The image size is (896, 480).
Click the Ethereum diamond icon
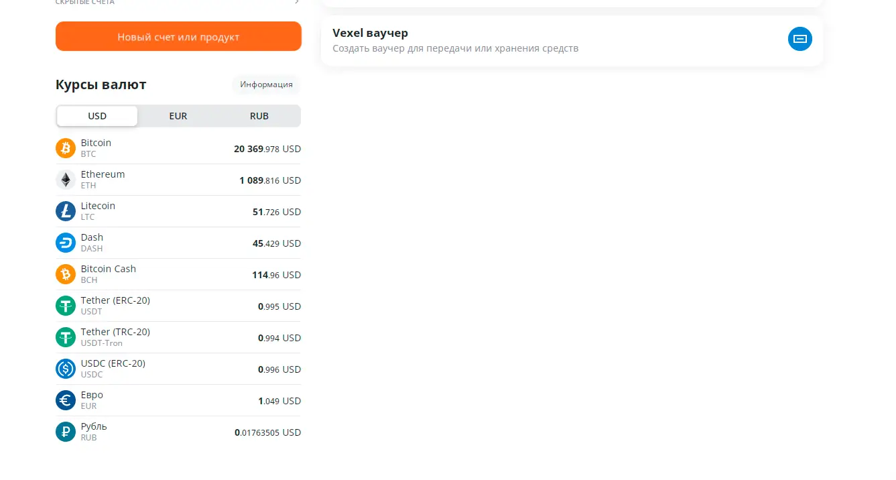click(66, 180)
